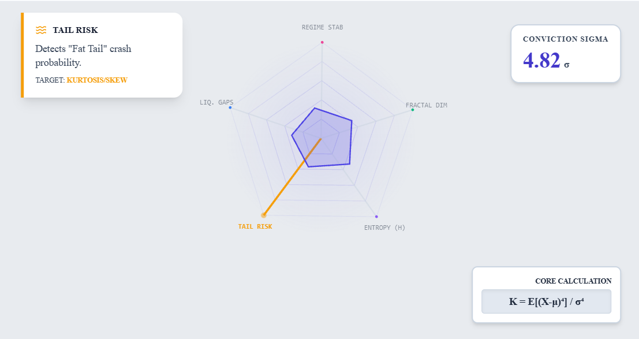Expand the CONVICTION SIGMA card

[x=565, y=53]
